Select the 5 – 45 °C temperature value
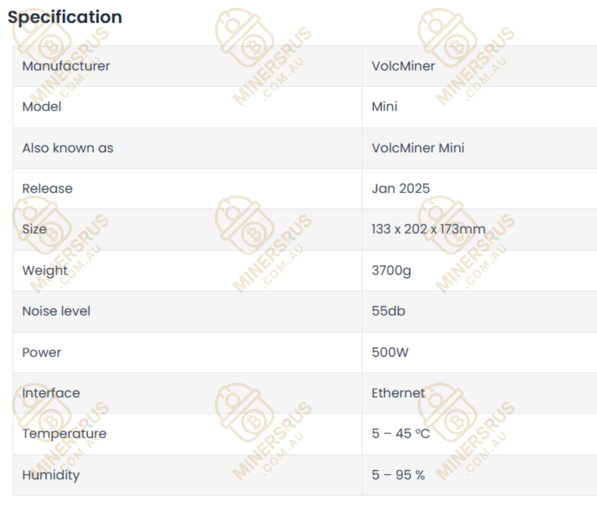597x516 pixels. 401,434
